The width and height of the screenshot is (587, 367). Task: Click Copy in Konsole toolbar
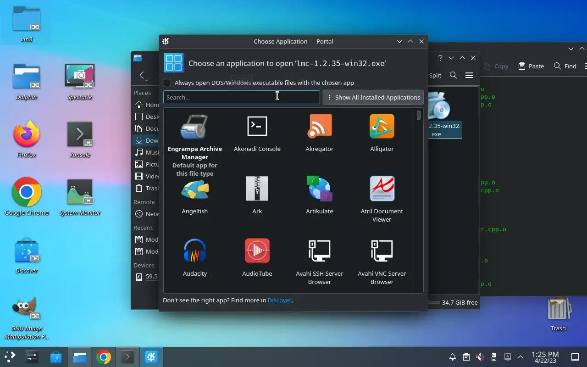(496, 66)
